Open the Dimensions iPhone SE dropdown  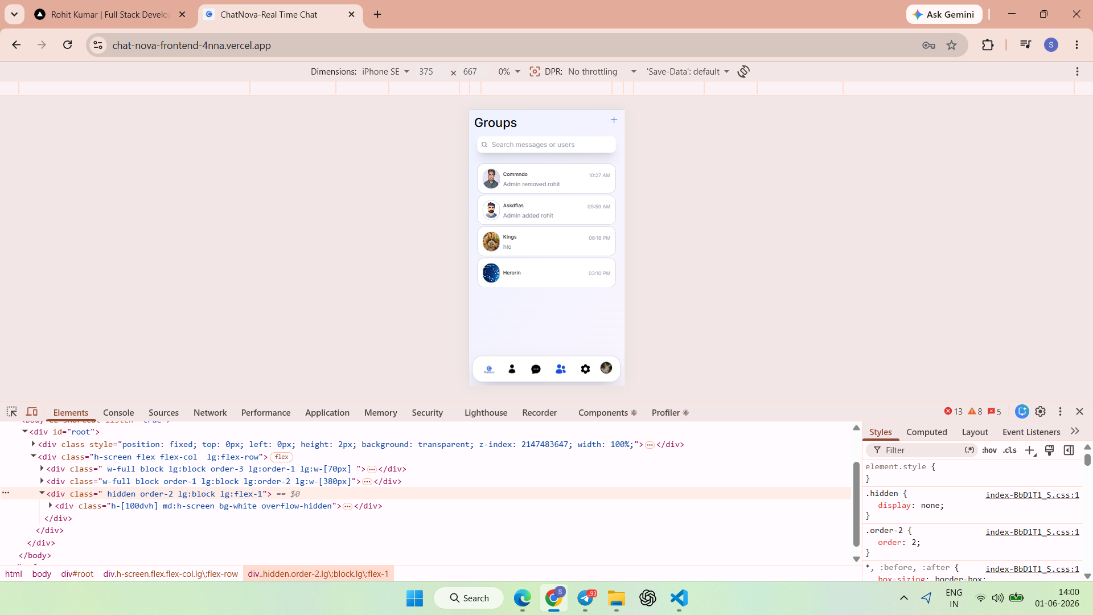[385, 71]
